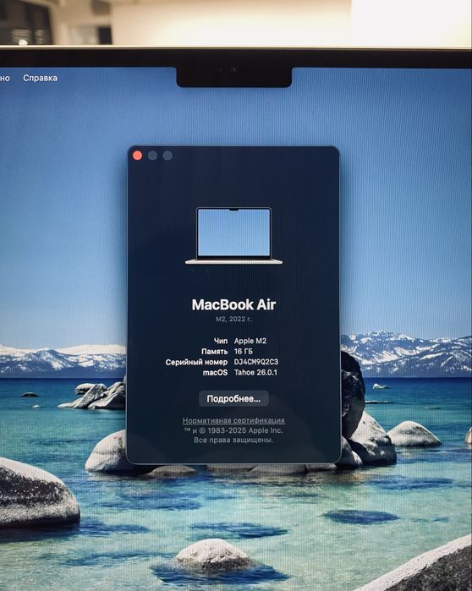The width and height of the screenshot is (472, 591).
Task: Open the Справка menu in the menu bar
Action: 40,78
